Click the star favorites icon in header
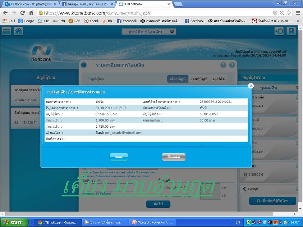The image size is (303, 227). (x=291, y=31)
